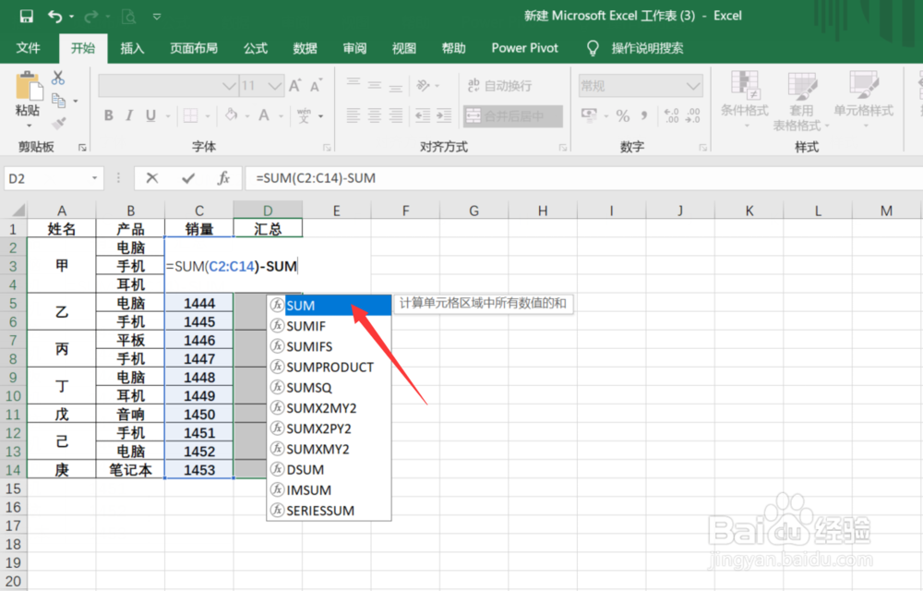Toggle Underline formatting

click(x=150, y=115)
